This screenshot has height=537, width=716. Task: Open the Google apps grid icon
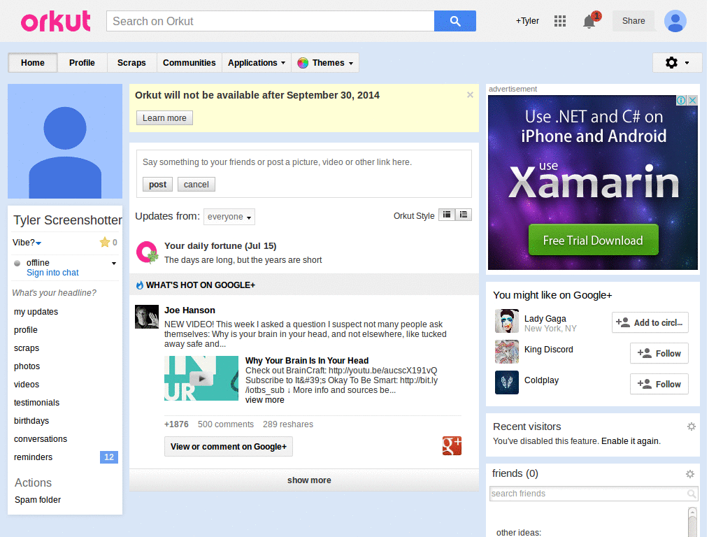point(560,21)
